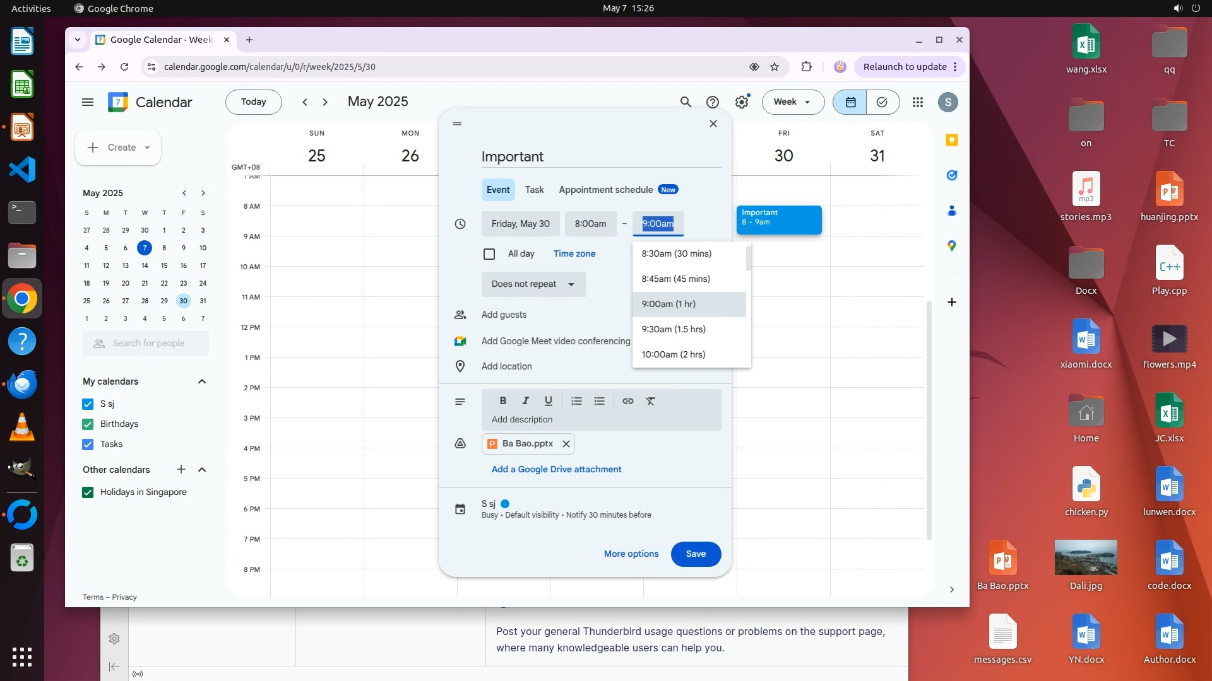Click the Italic formatting icon
Viewport: 1212px width, 681px height.
pos(525,401)
